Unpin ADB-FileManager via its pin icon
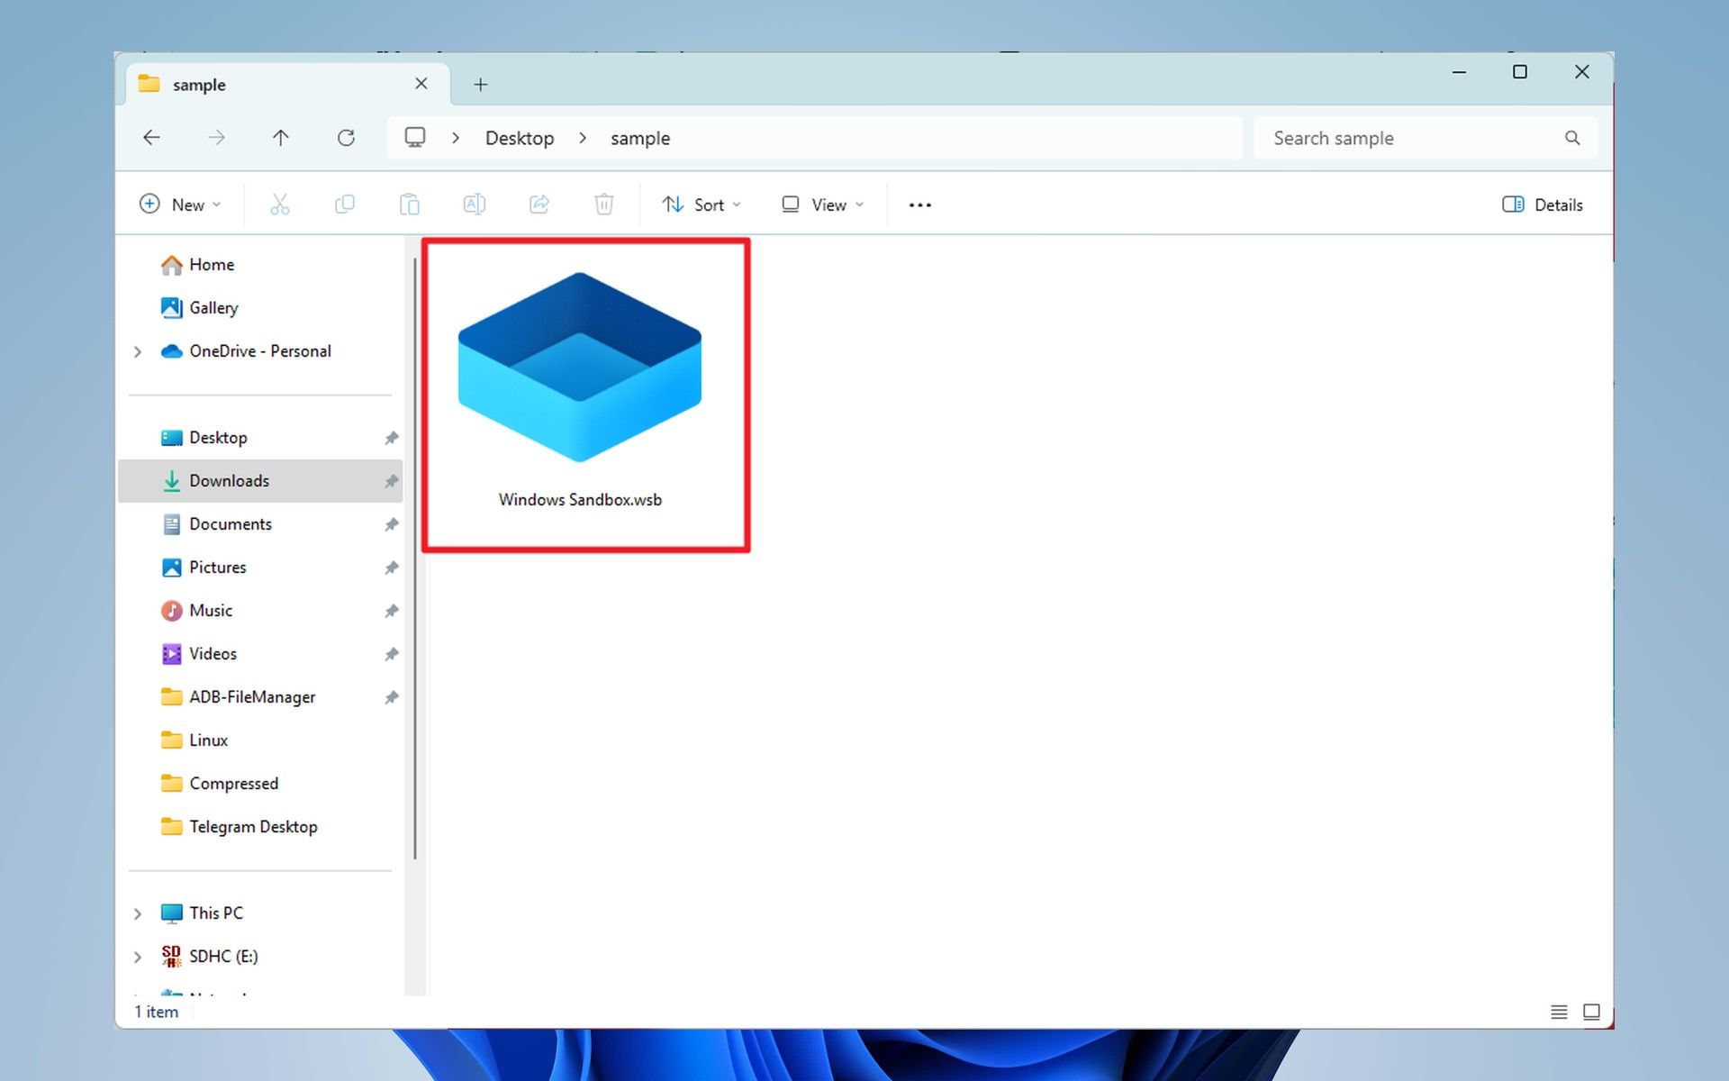The image size is (1729, 1081). click(391, 697)
